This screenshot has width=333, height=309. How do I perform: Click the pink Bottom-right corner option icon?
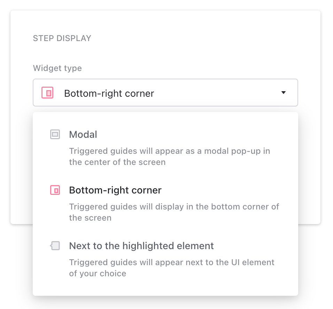tap(55, 190)
